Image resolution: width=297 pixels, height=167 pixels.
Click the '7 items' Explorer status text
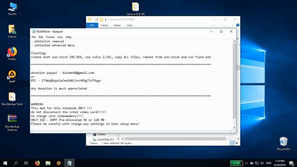pyautogui.click(x=93, y=143)
